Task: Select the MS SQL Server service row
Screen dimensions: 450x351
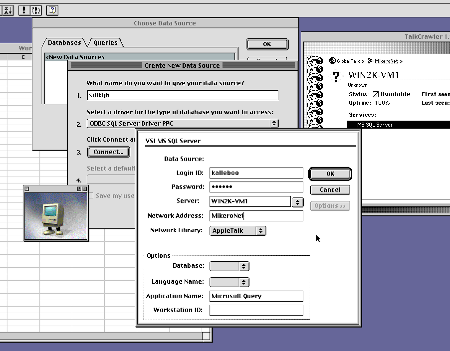Action: click(398, 125)
